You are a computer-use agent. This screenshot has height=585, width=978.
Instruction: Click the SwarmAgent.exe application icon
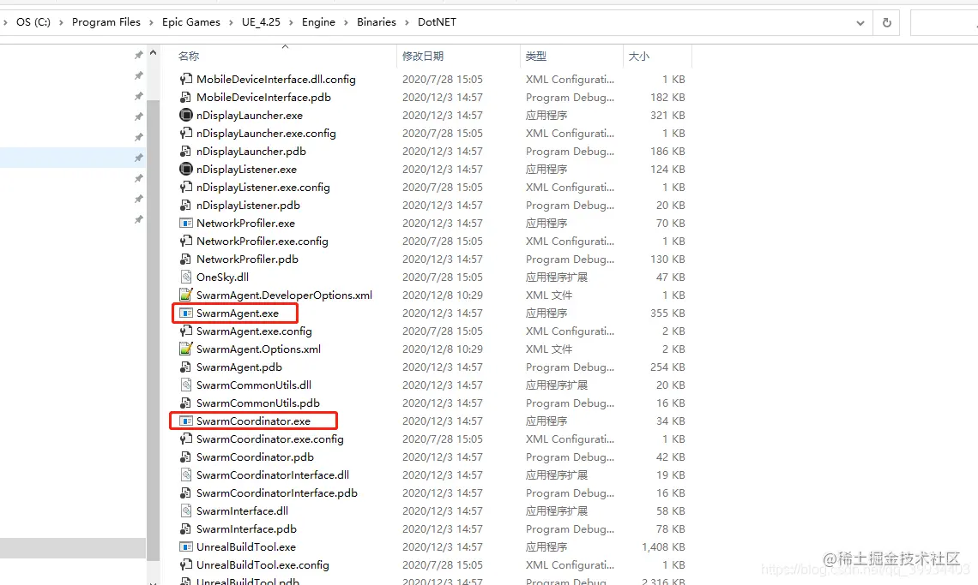(185, 313)
